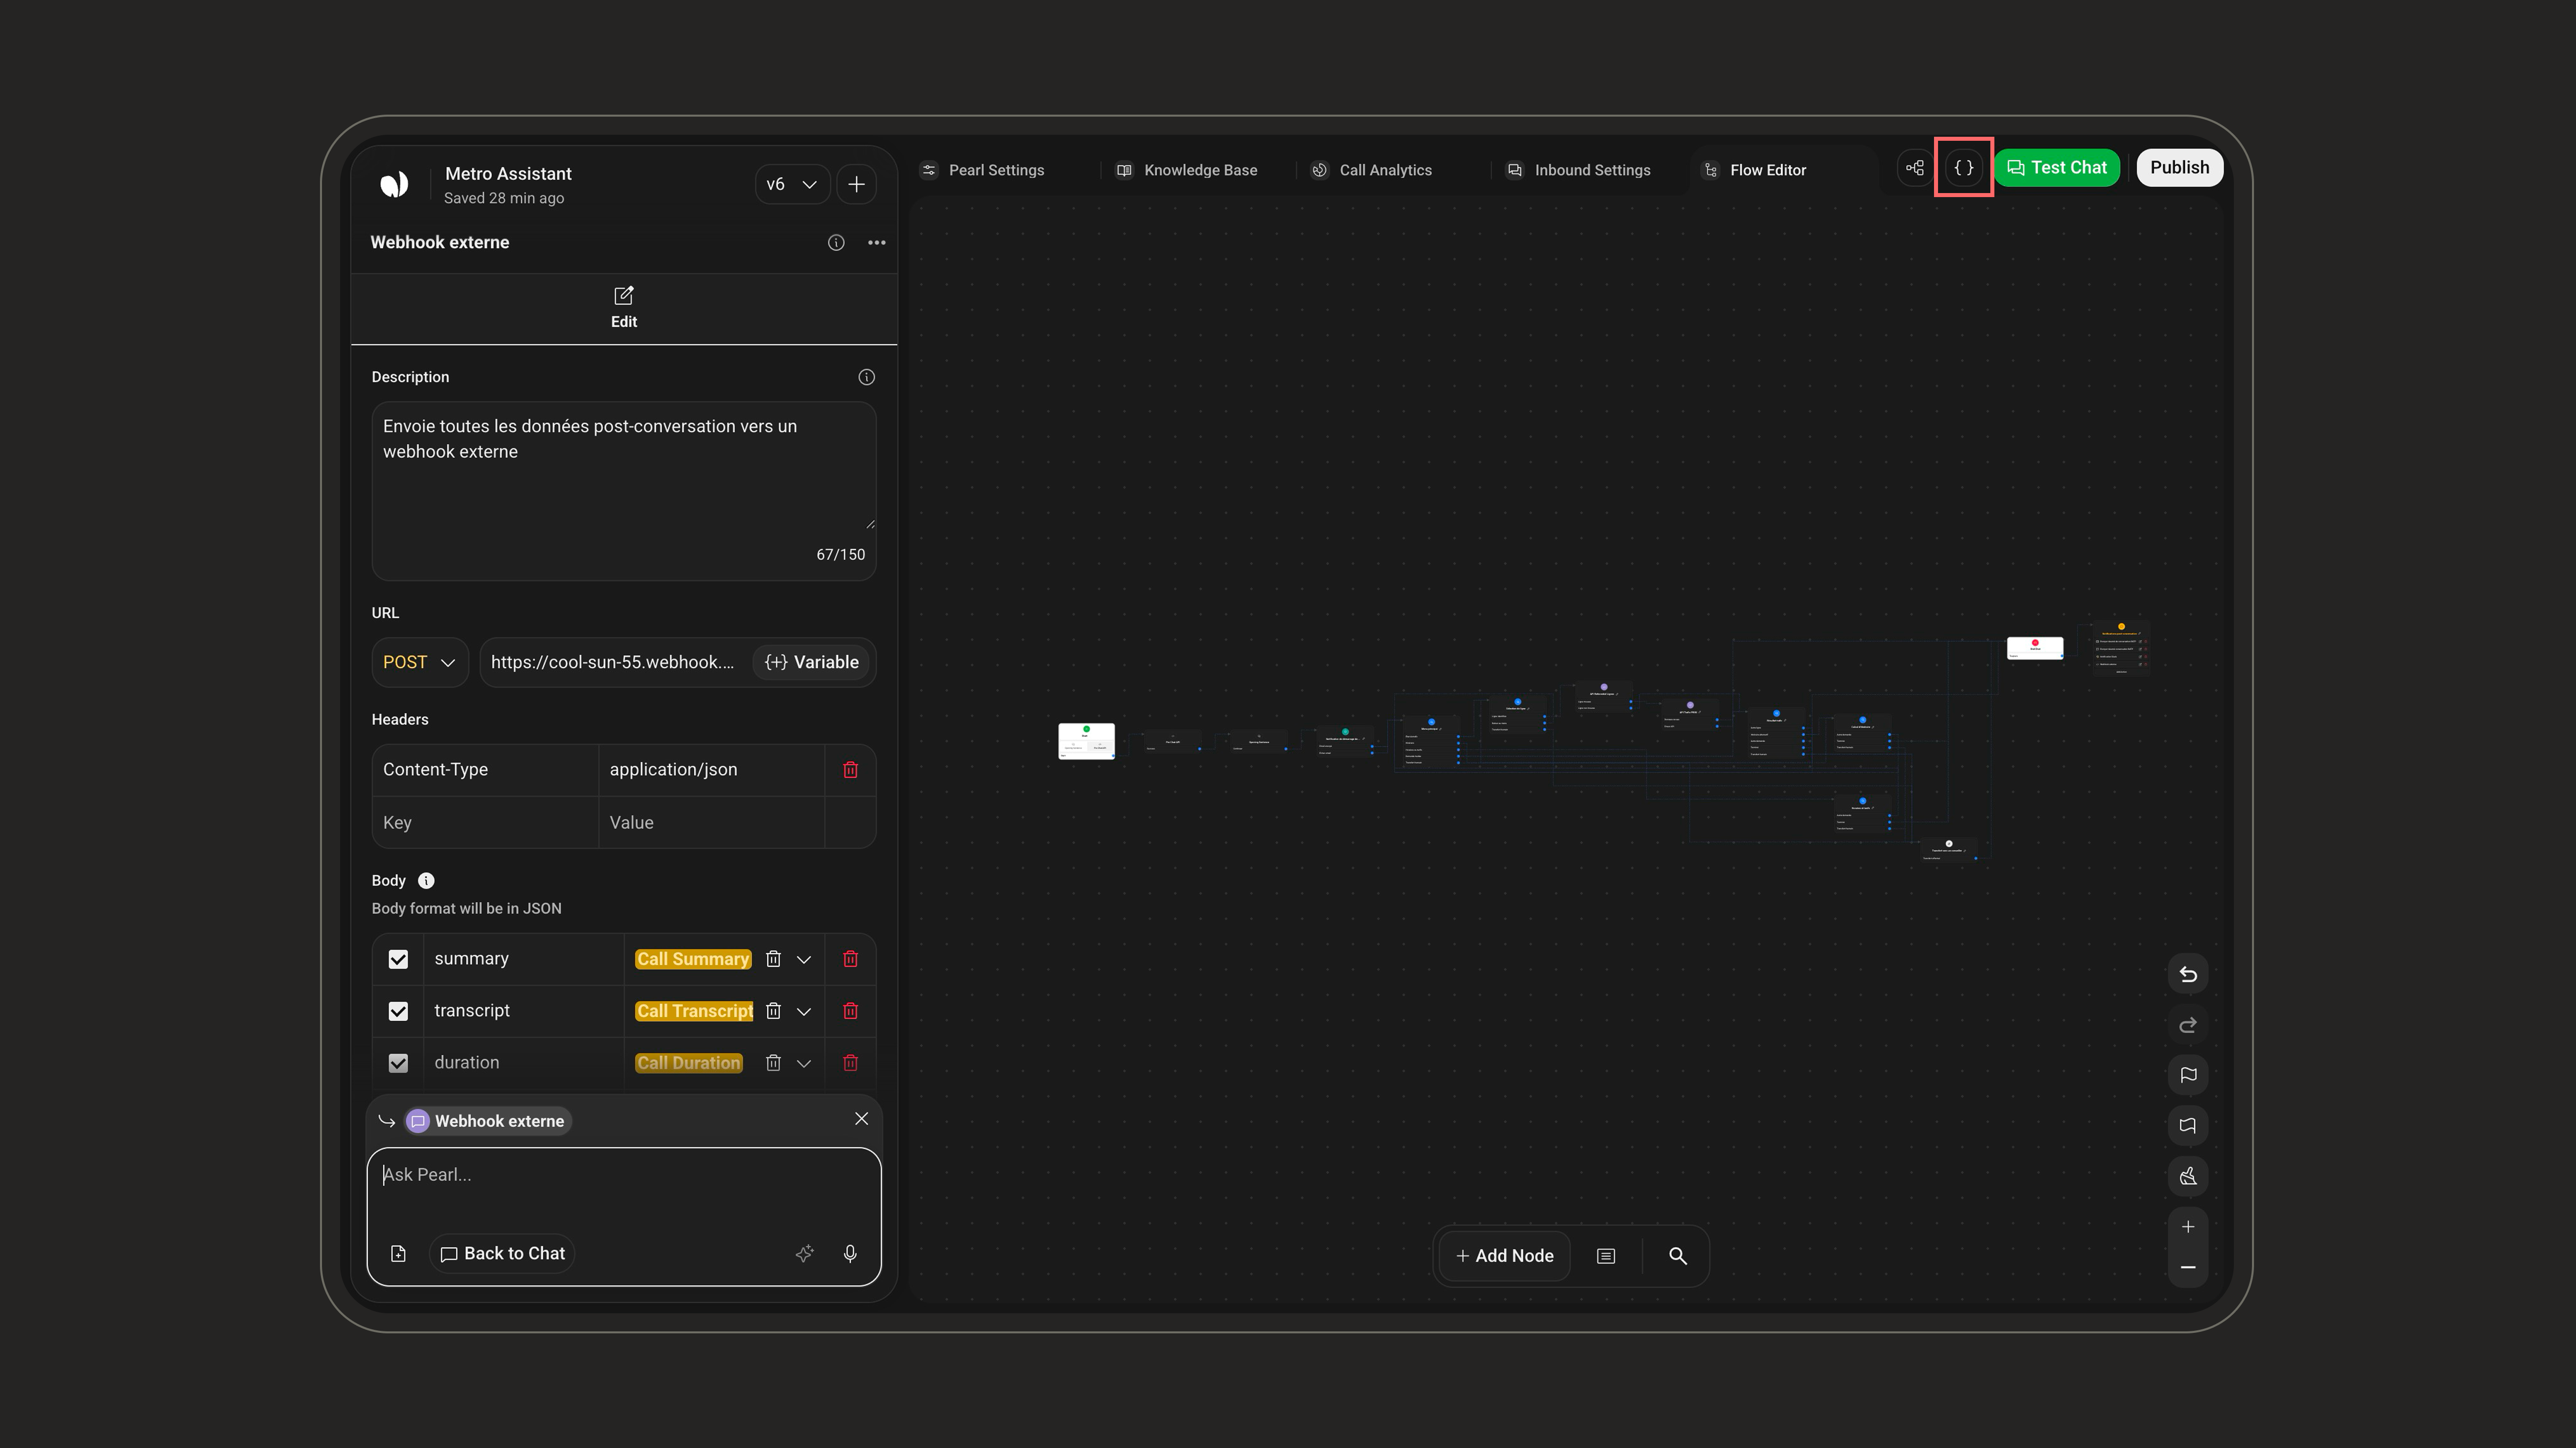This screenshot has height=1448, width=2576.
Task: Switch to Pearl Settings tab
Action: (983, 170)
